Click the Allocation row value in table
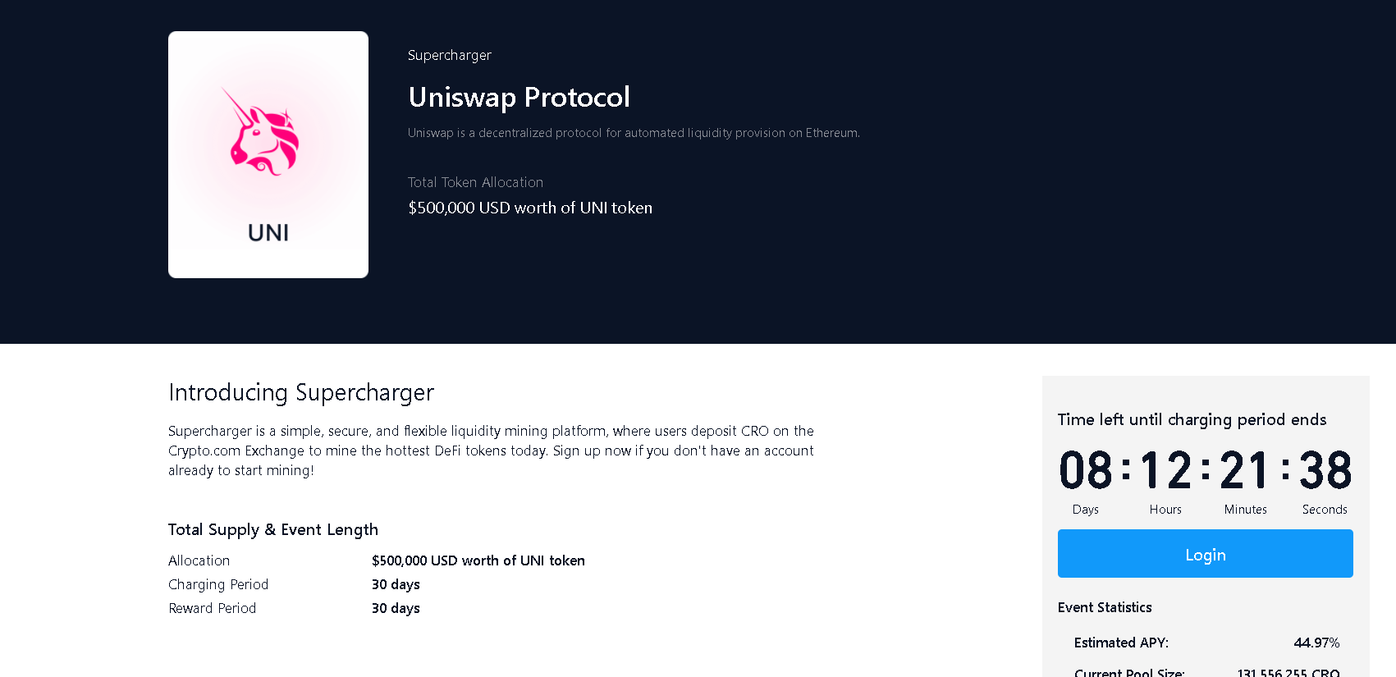The height and width of the screenshot is (677, 1396). coord(478,560)
